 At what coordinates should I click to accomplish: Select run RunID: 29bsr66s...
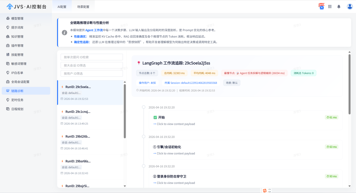(91, 167)
